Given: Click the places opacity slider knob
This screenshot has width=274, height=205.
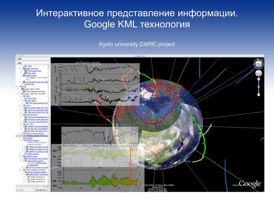Looking at the screenshot, I should click(x=44, y=186).
